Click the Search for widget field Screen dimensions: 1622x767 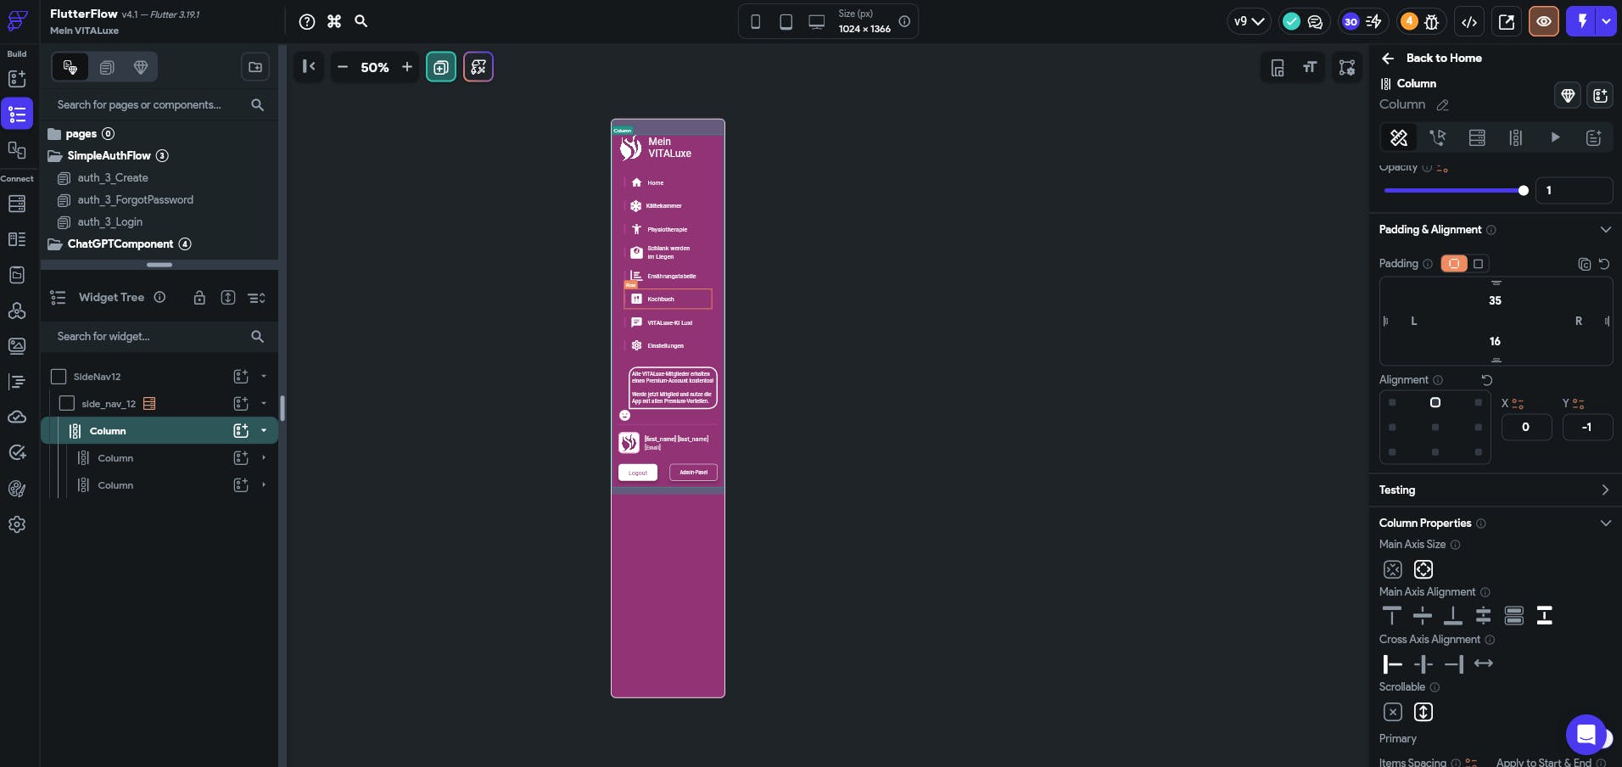(159, 337)
